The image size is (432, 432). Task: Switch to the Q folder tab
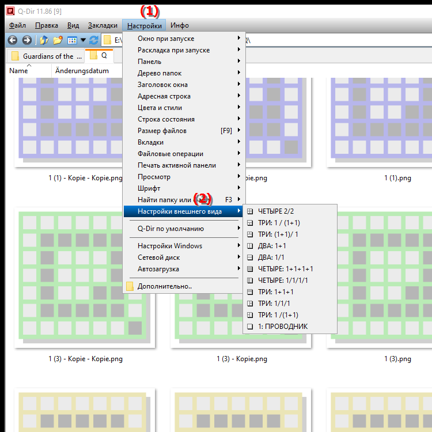(99, 55)
